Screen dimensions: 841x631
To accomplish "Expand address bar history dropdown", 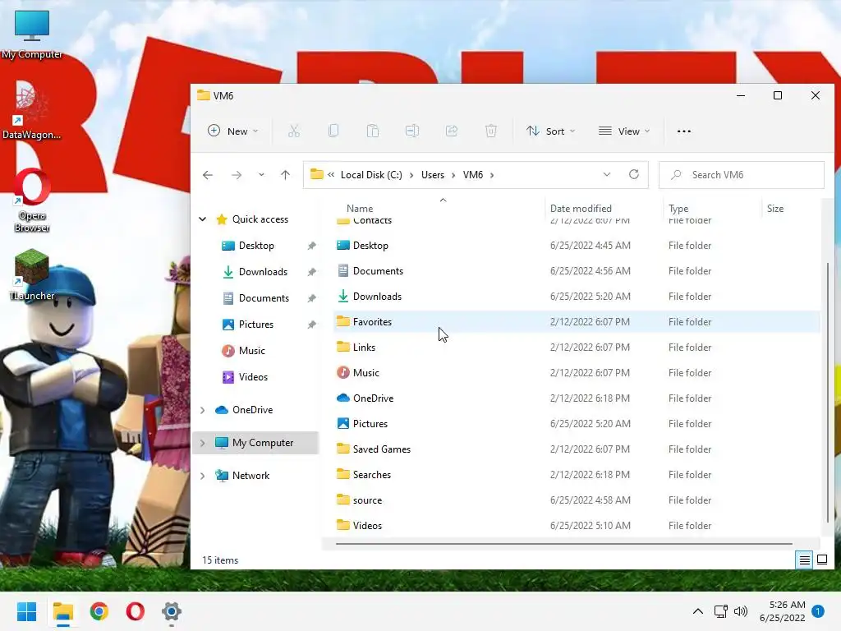I will (x=607, y=174).
